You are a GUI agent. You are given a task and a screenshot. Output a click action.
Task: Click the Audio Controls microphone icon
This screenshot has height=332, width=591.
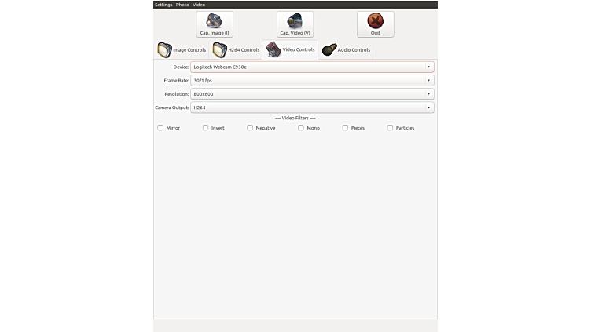[329, 49]
